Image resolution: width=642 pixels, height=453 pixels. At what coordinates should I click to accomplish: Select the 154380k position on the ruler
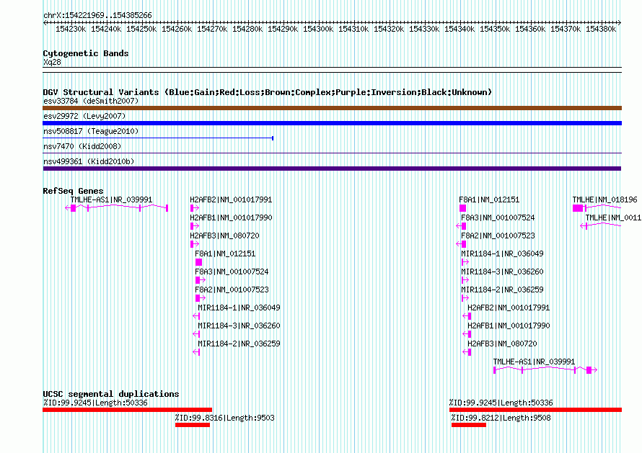click(x=601, y=29)
